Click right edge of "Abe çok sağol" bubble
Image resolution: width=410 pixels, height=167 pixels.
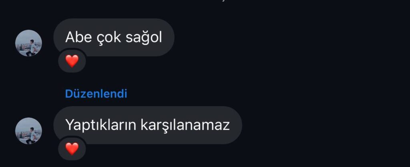[170, 37]
